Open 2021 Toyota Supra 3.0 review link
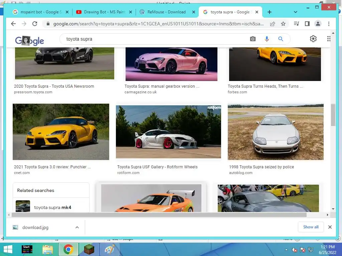 pyautogui.click(x=52, y=167)
